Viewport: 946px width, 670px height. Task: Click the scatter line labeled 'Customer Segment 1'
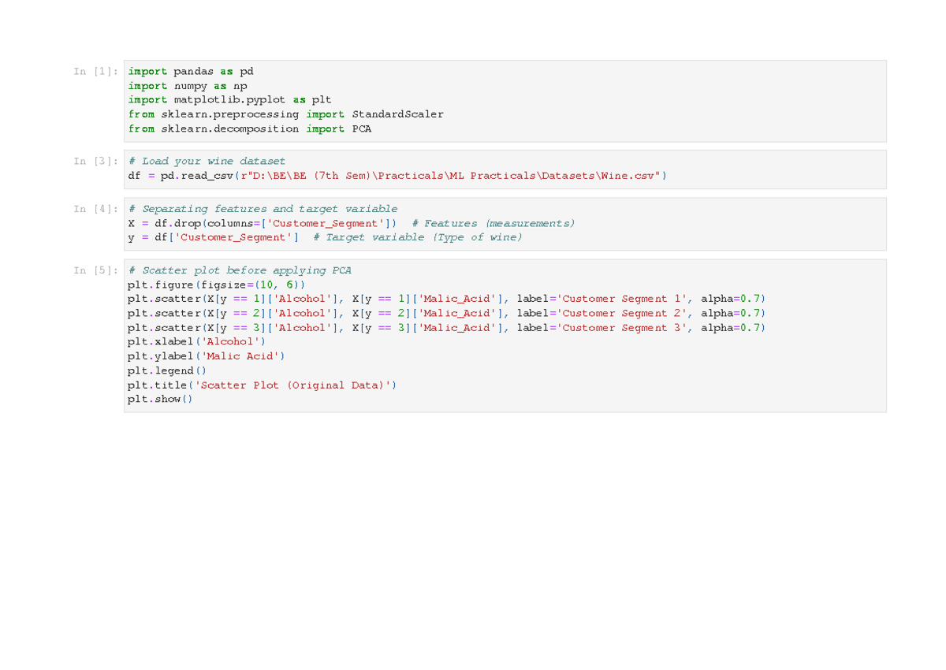[446, 299]
